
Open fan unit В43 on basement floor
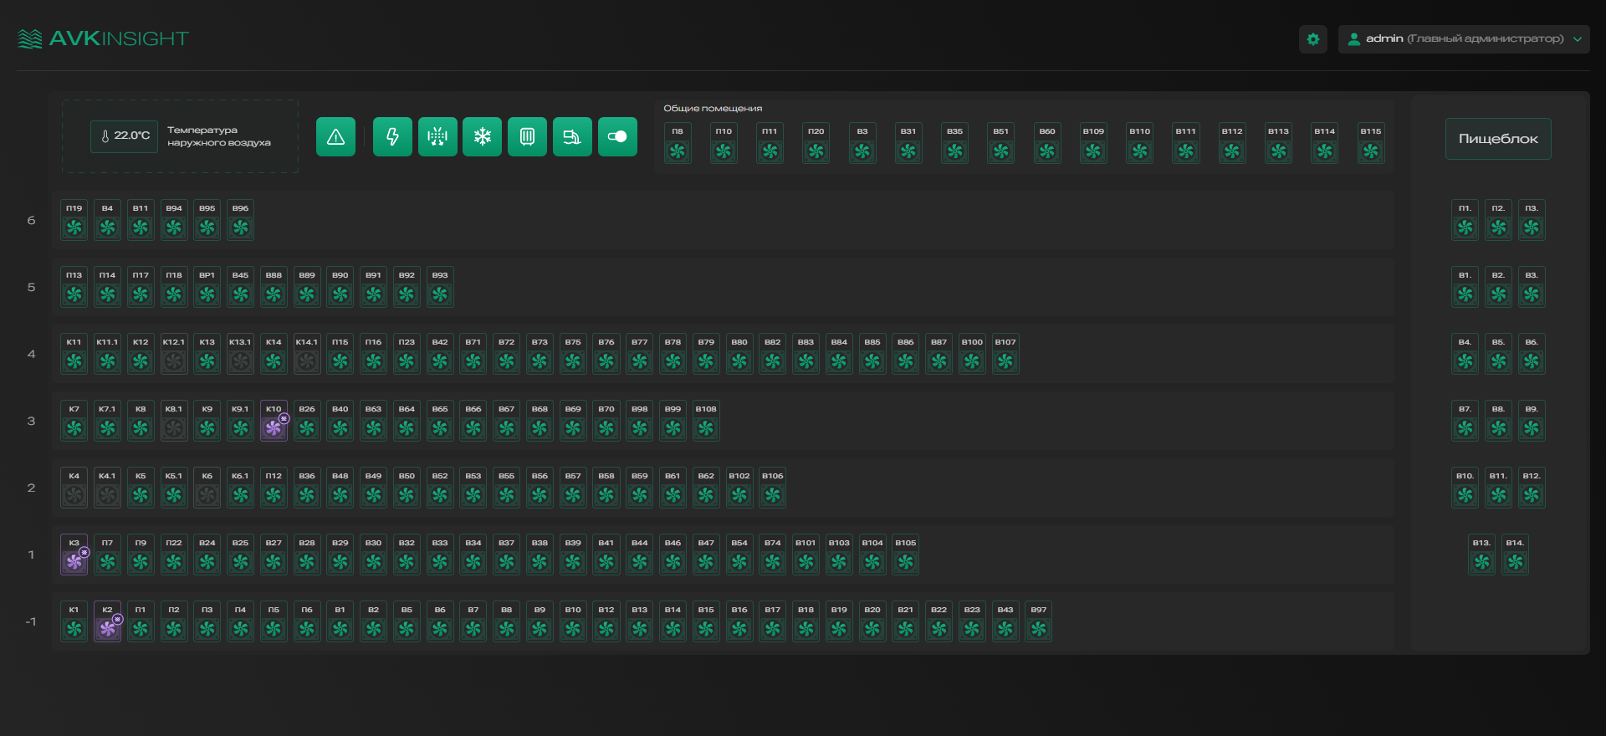[1005, 621]
